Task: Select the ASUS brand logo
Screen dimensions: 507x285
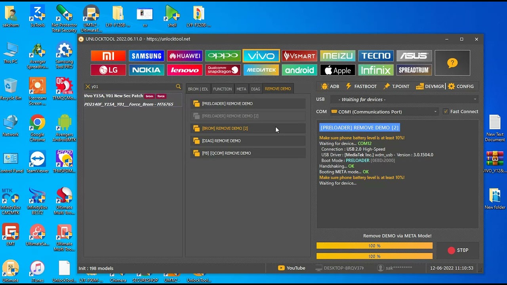Action: pyautogui.click(x=414, y=56)
